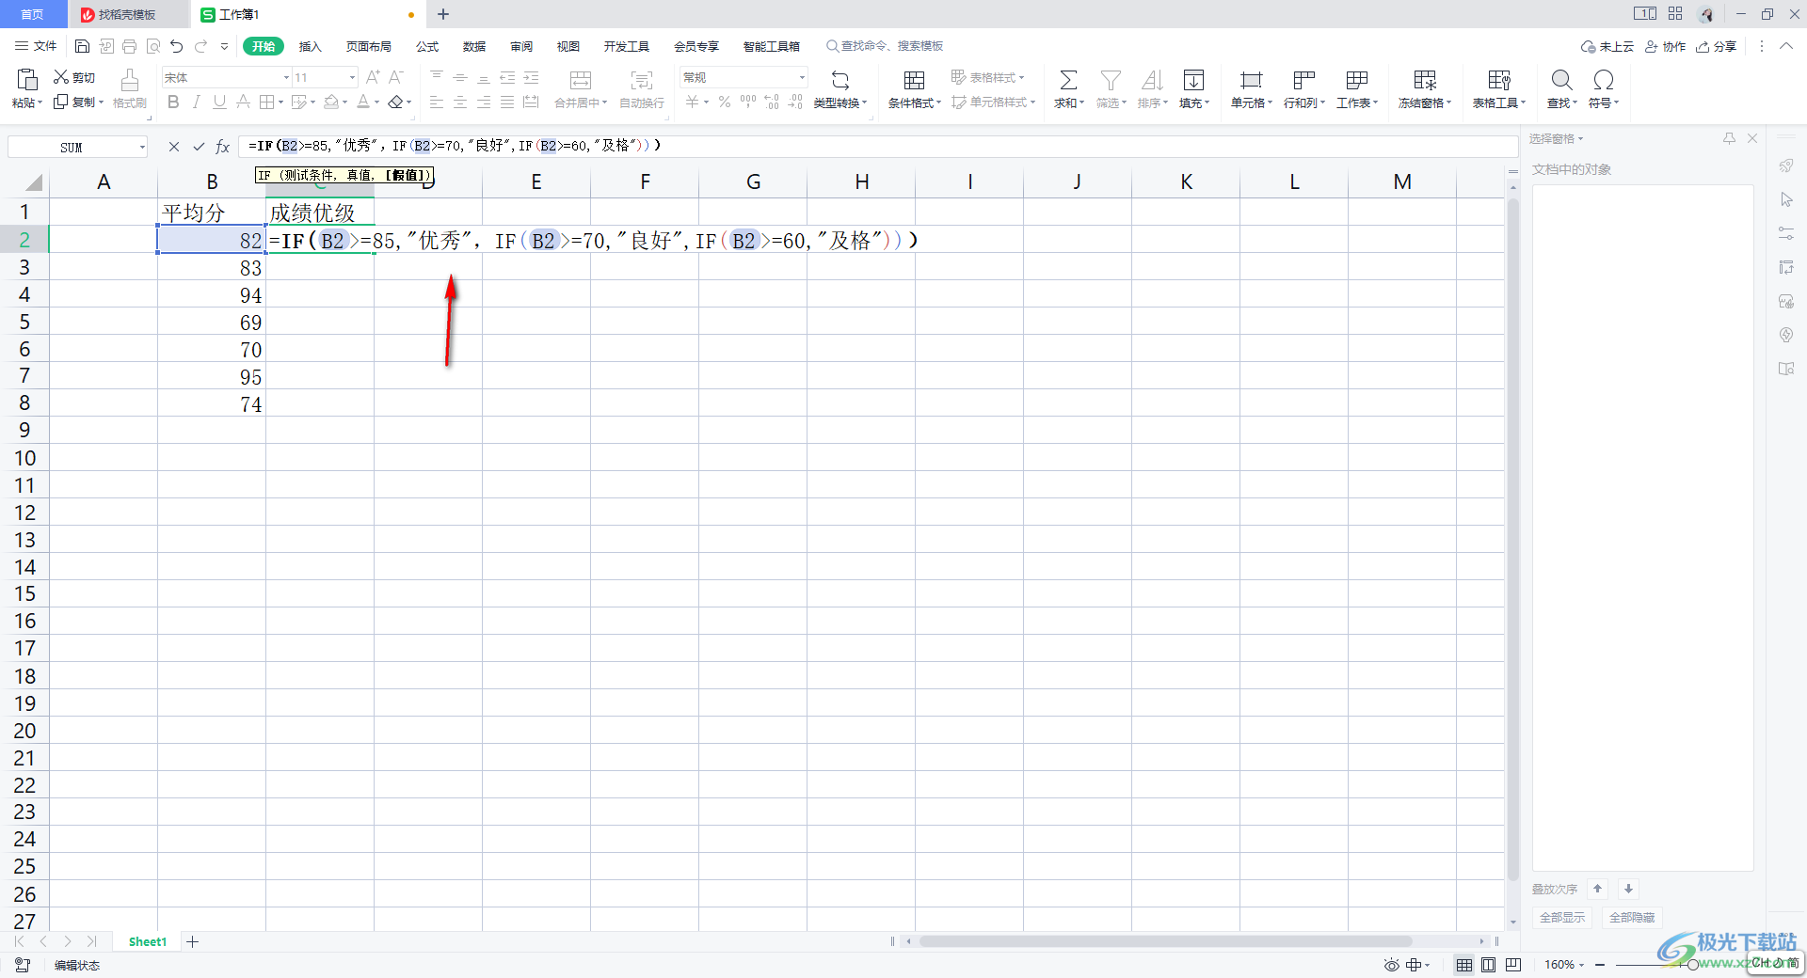Click the AutoSum (求和) sigma icon
This screenshot has height=978, width=1807.
[1068, 80]
